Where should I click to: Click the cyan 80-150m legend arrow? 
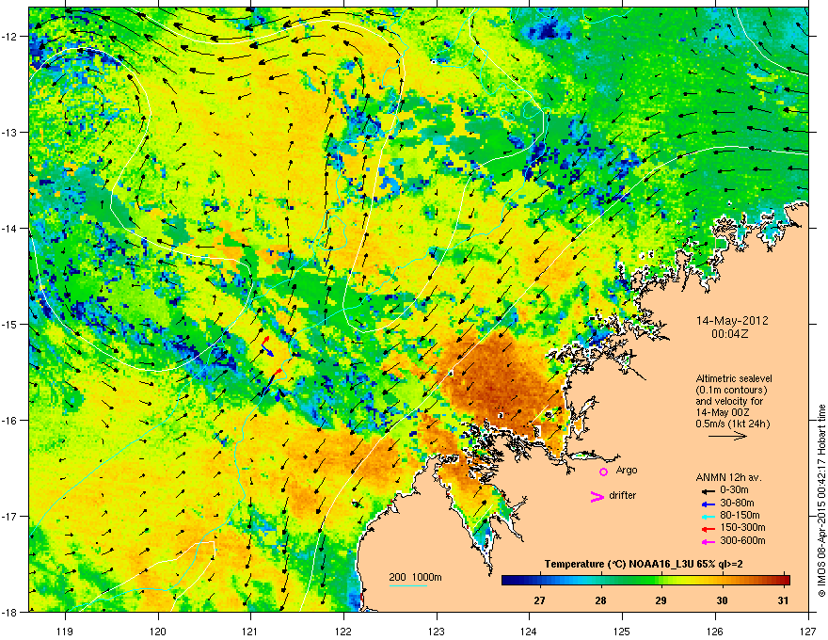point(708,516)
